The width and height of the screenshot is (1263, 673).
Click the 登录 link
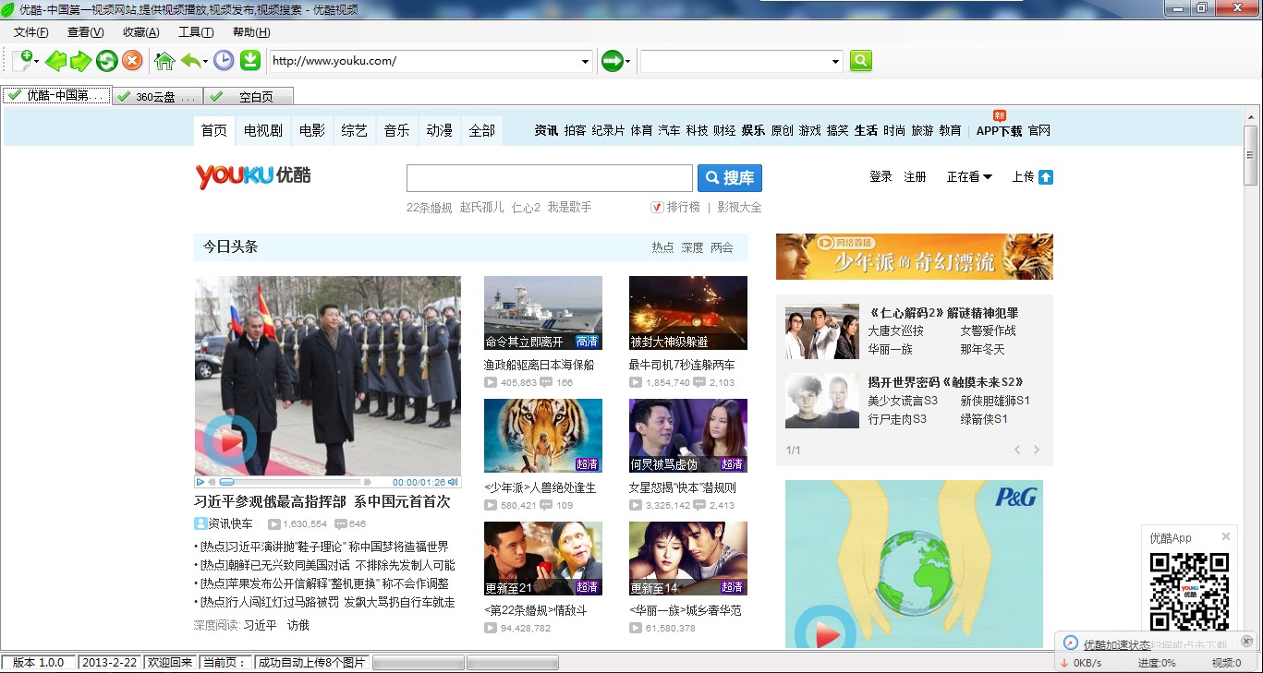coord(880,176)
